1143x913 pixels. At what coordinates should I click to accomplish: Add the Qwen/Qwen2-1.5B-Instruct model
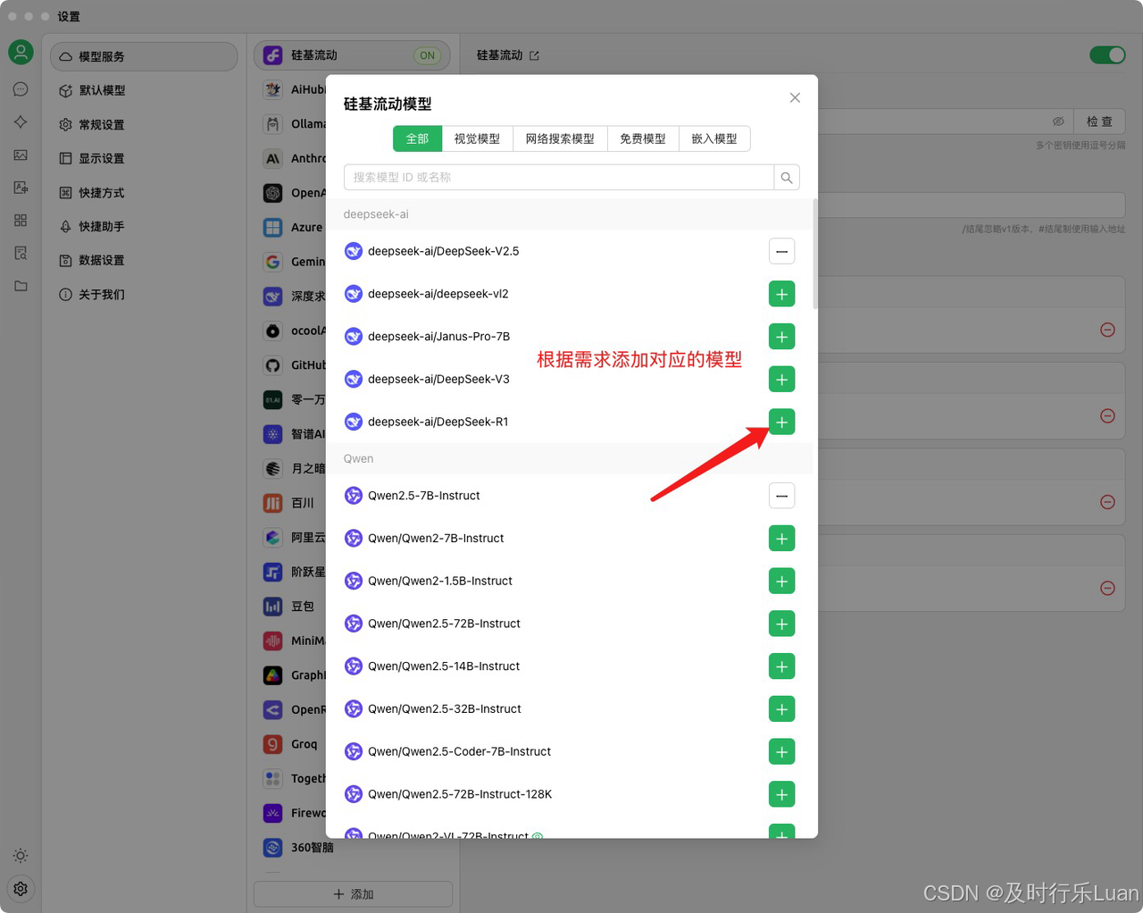pos(781,582)
